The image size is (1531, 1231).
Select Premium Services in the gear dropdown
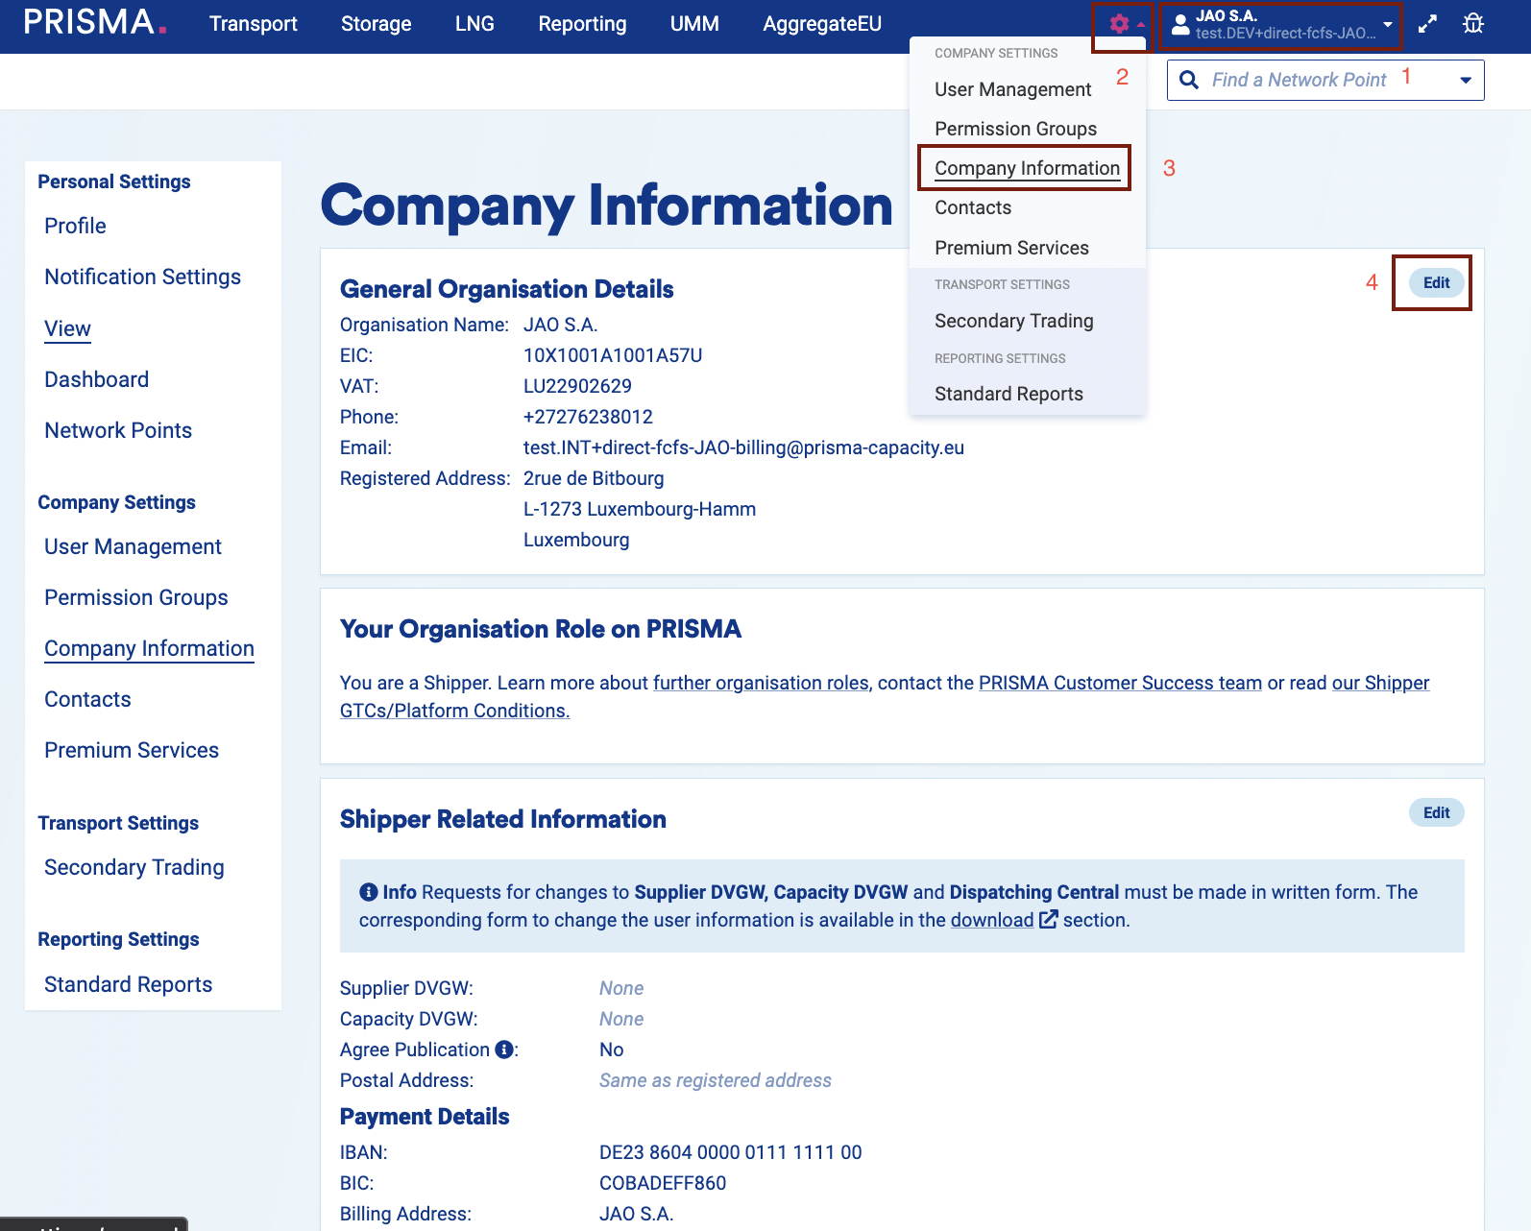1011,248
